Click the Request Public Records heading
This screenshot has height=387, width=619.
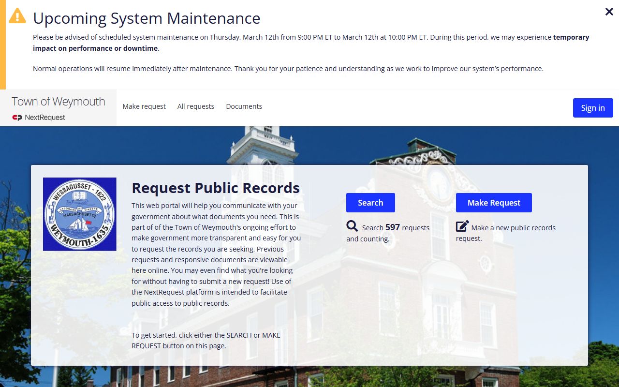(216, 188)
